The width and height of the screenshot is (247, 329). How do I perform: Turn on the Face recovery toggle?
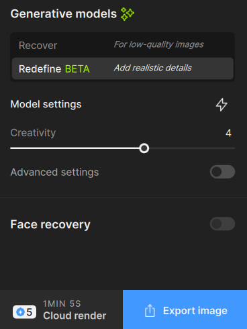(222, 224)
